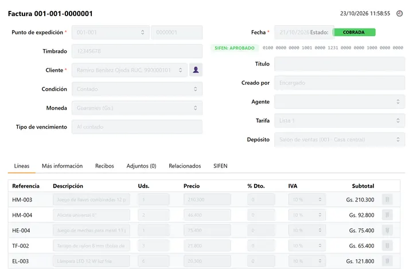
Task: Click the Creado por field Encargado
Action: point(340,83)
